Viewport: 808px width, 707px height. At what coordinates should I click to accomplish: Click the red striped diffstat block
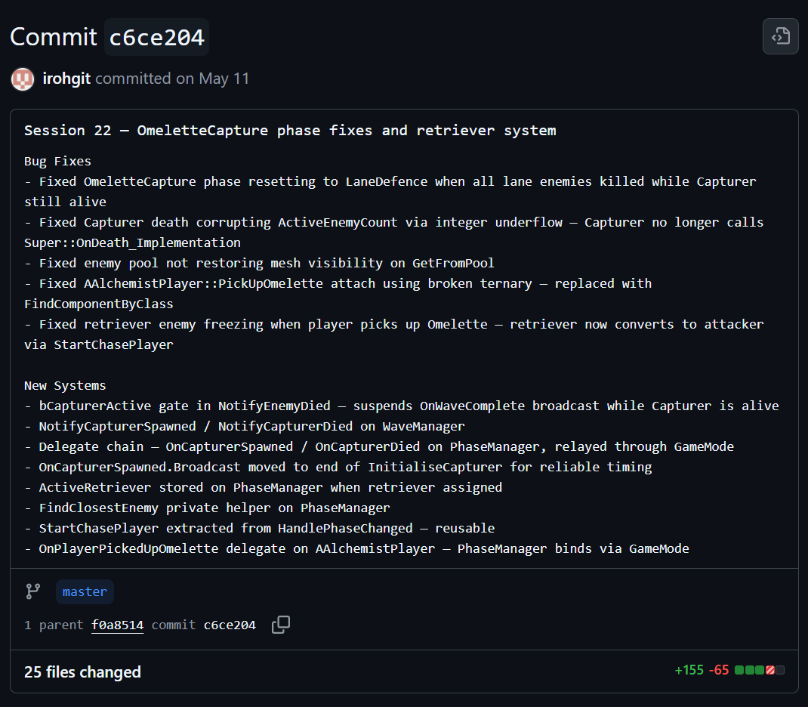pyautogui.click(x=770, y=670)
